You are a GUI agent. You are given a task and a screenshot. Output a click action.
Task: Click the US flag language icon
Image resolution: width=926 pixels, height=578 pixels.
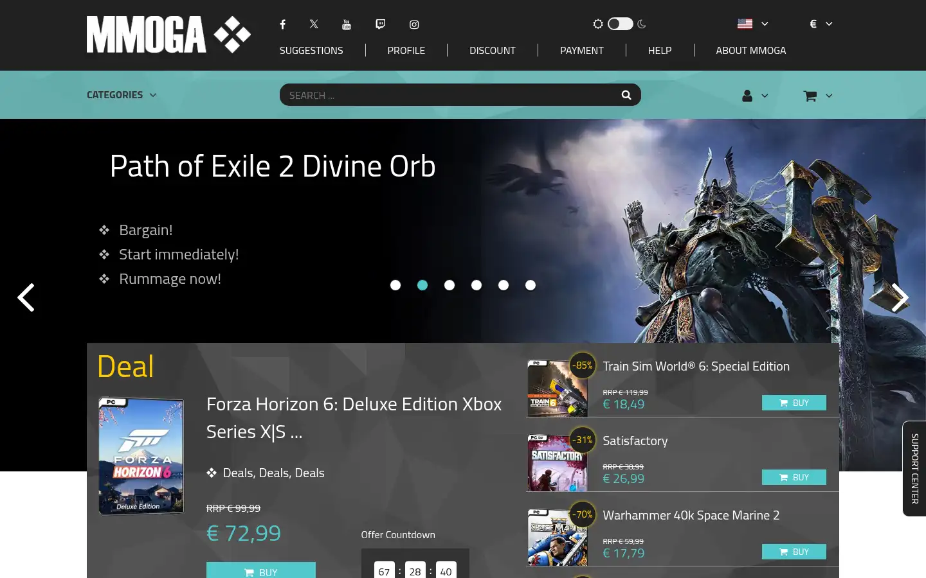(745, 24)
